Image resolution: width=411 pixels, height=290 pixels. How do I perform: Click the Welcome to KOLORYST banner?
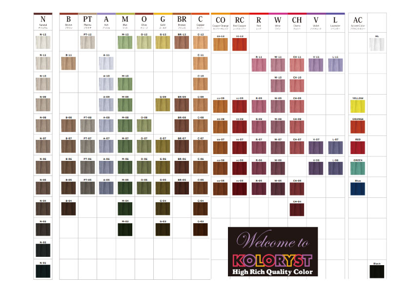[x=272, y=251]
